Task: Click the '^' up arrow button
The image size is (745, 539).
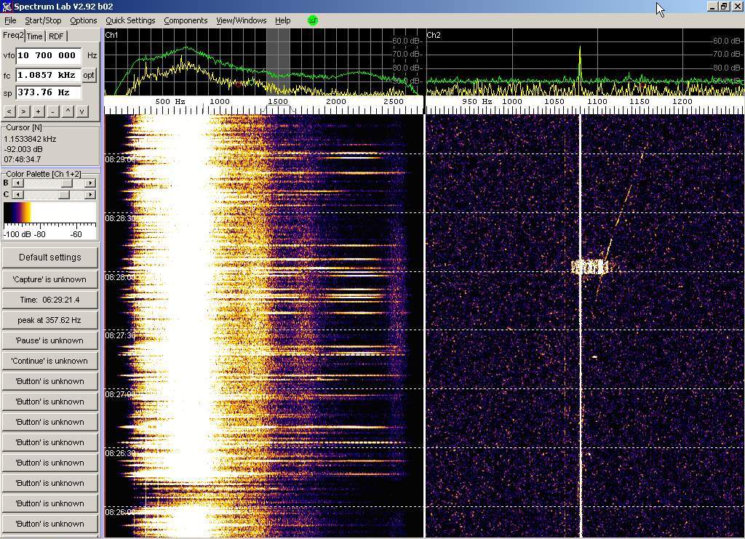Action: (x=68, y=111)
